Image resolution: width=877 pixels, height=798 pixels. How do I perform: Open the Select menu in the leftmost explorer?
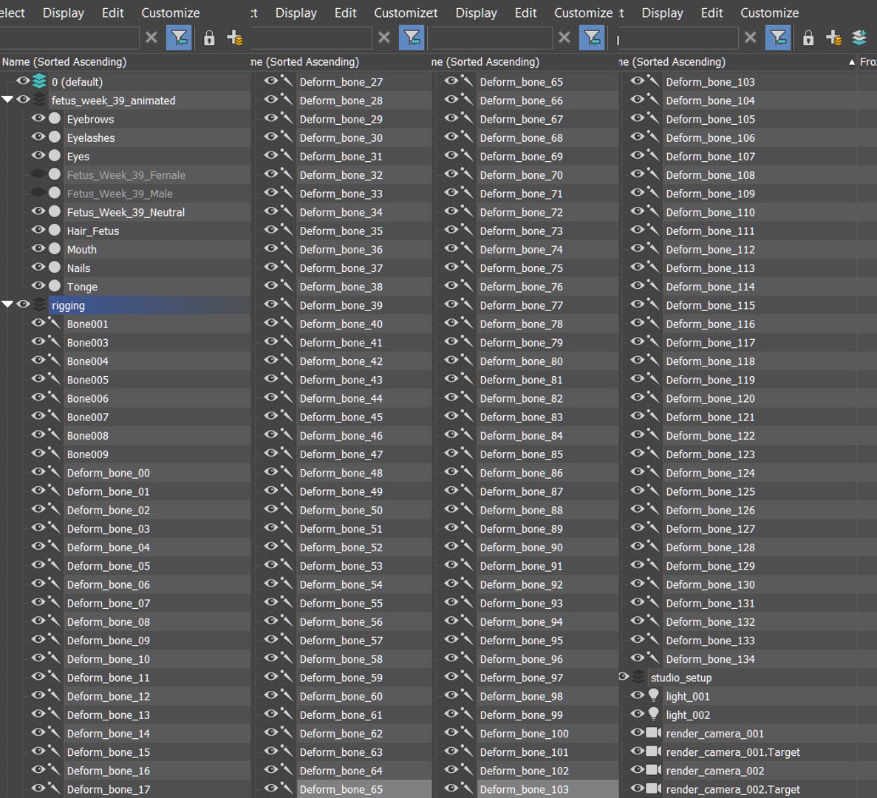tap(13, 13)
